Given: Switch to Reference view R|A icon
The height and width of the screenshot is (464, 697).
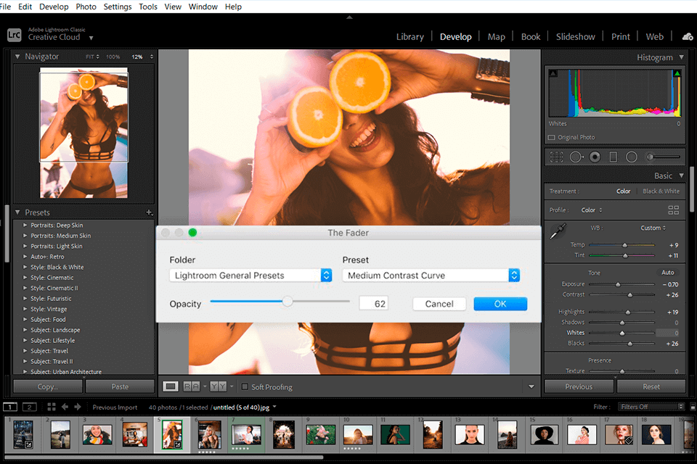Looking at the screenshot, I should click(192, 386).
